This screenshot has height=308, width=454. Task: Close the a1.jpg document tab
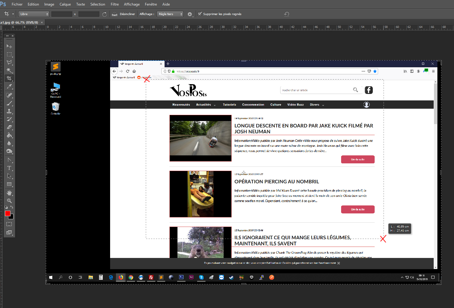click(x=42, y=22)
